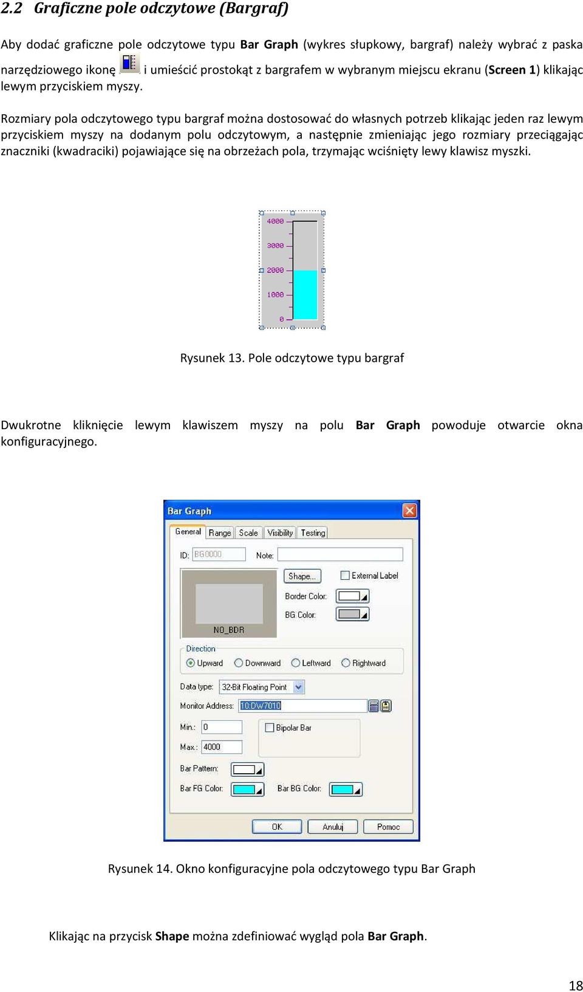Viewport: 583px width, 992px height.
Task: Click the cyan filled bar of the bargraph
Action: (305, 295)
